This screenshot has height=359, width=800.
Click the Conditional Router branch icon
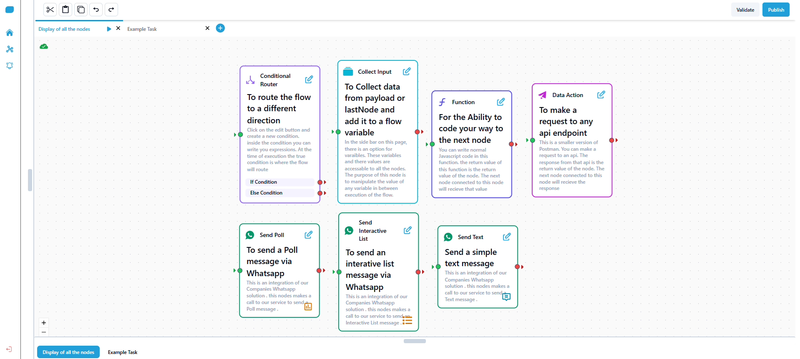(250, 80)
